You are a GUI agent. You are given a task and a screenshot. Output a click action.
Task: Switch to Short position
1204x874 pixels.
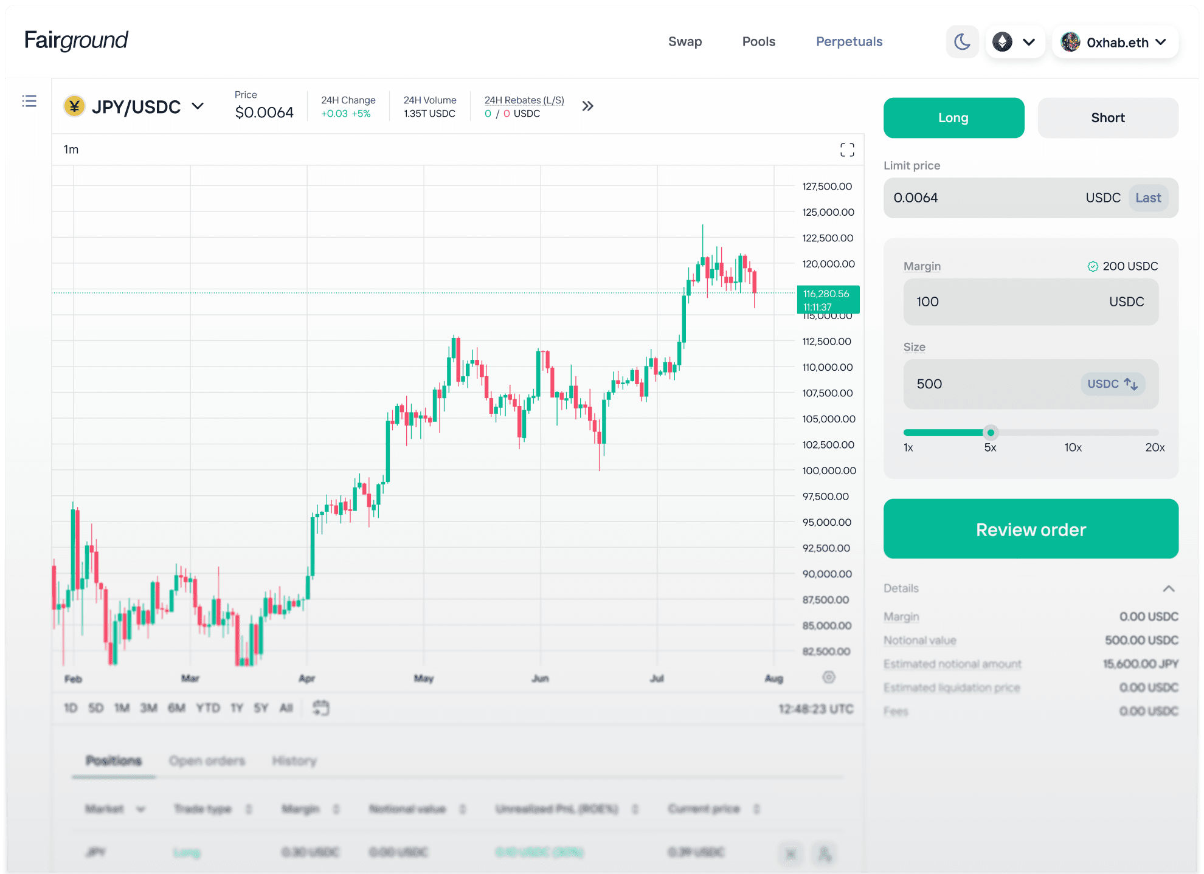(1107, 118)
